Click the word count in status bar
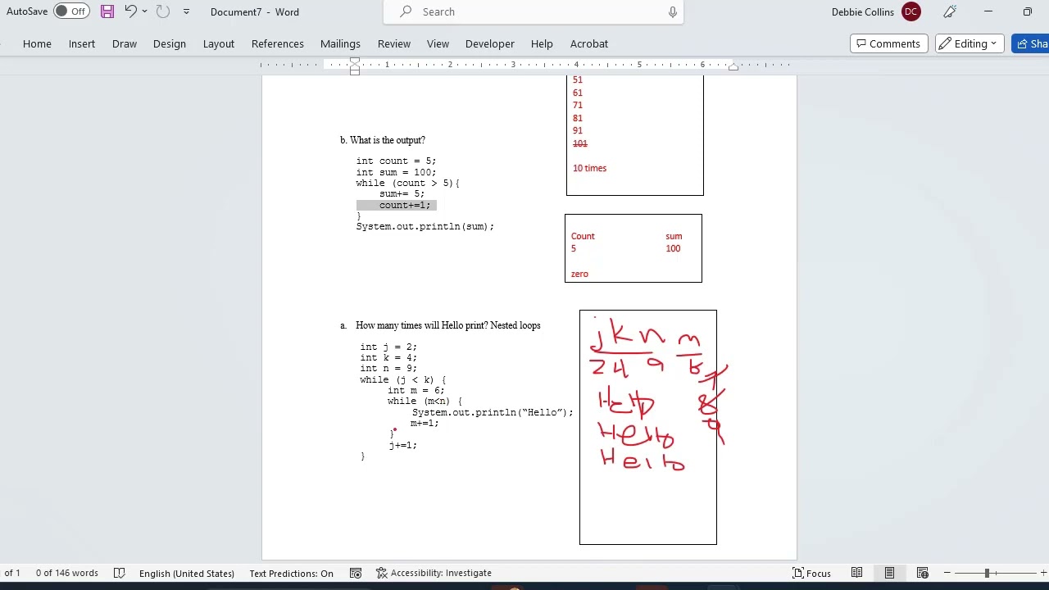Screen dimensions: 1049x590 tap(67, 573)
